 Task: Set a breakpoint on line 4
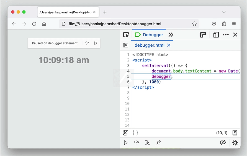(x=128, y=71)
